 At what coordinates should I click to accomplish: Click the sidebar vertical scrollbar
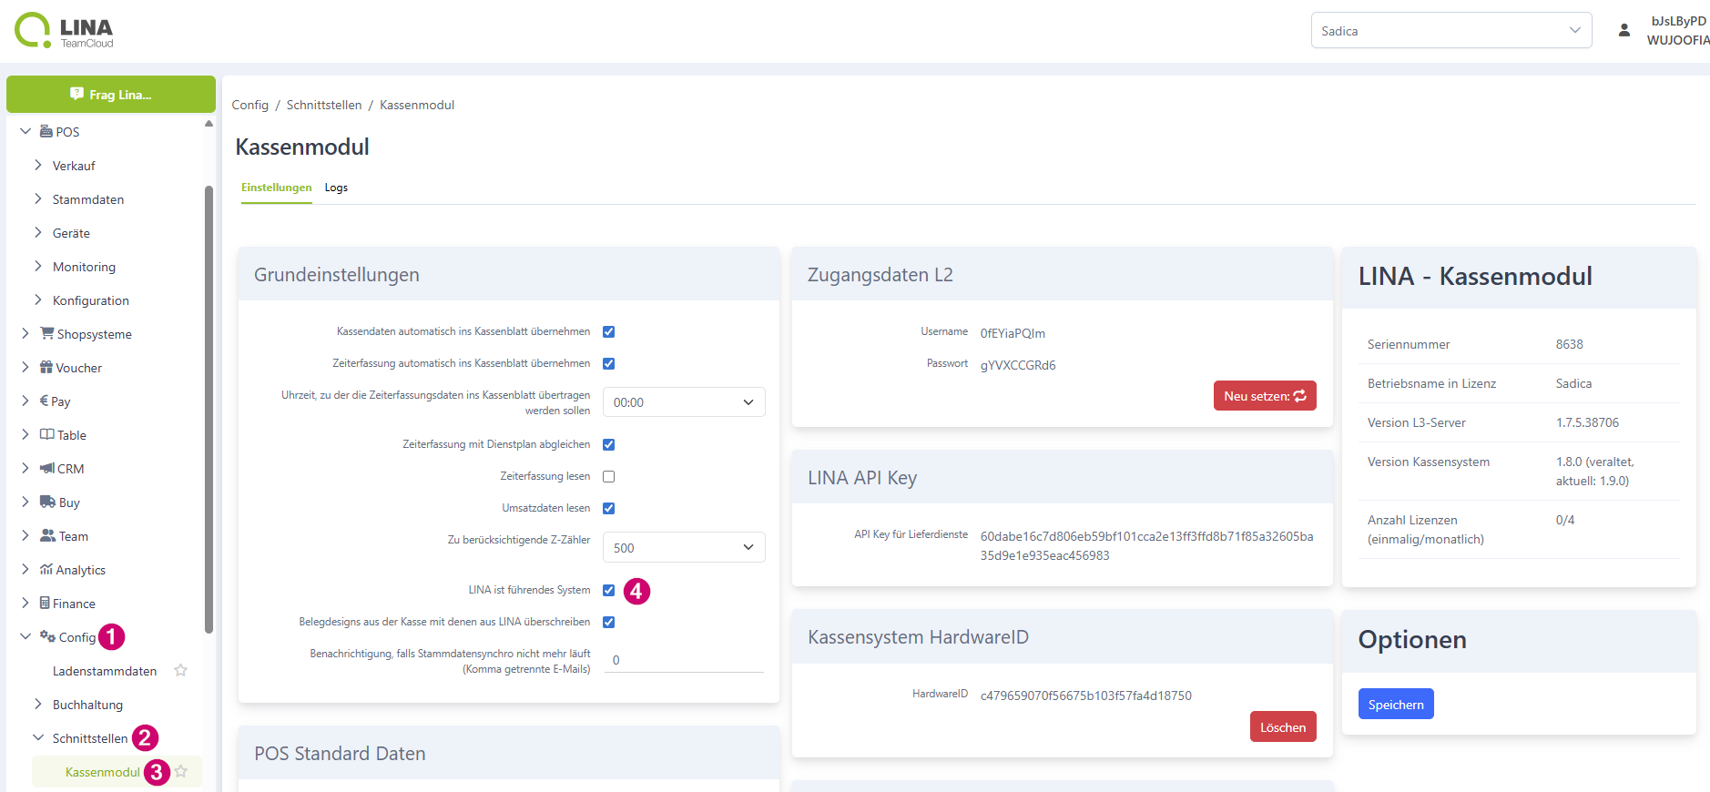[x=209, y=410]
